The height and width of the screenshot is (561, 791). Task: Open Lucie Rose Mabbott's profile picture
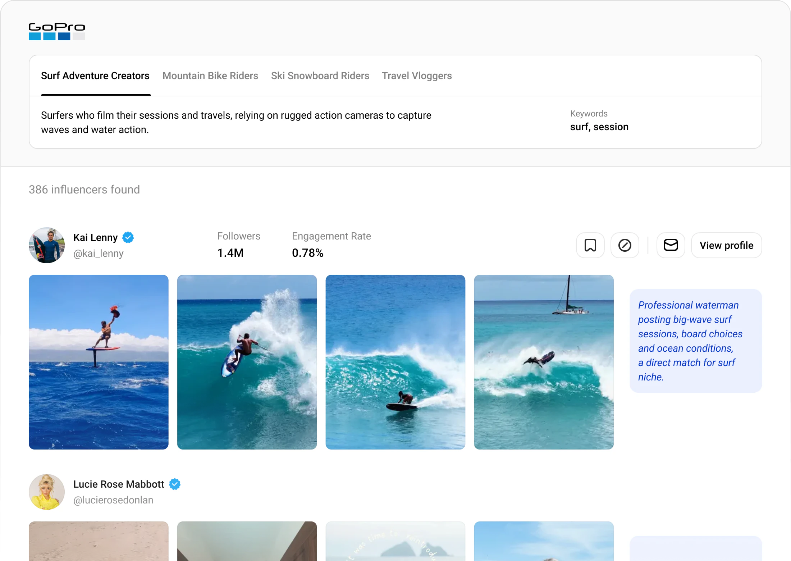tap(47, 492)
